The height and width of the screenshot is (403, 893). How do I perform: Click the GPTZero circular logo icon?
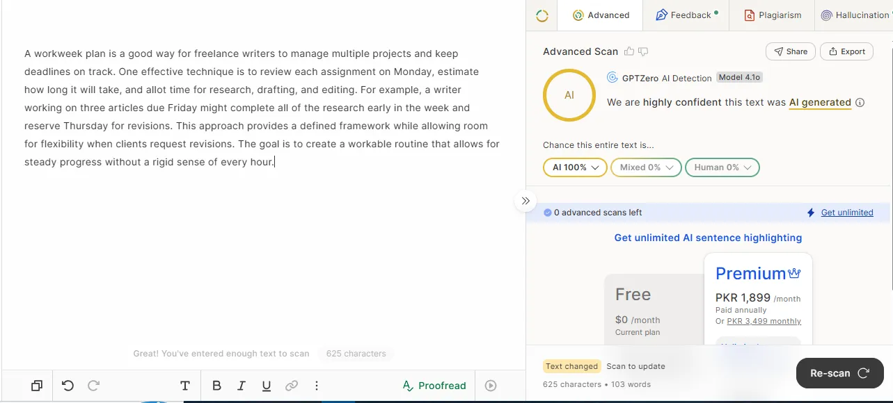click(542, 15)
